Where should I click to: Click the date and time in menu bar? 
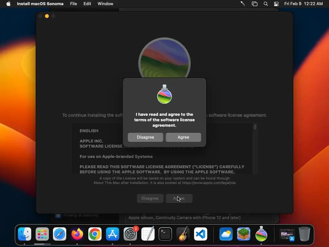[x=303, y=4]
